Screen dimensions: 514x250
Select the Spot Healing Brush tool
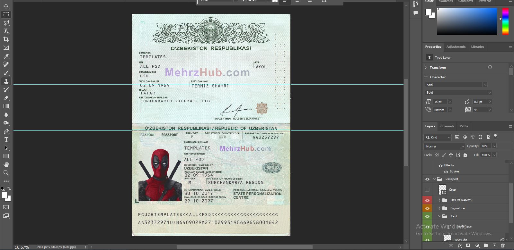[6, 64]
